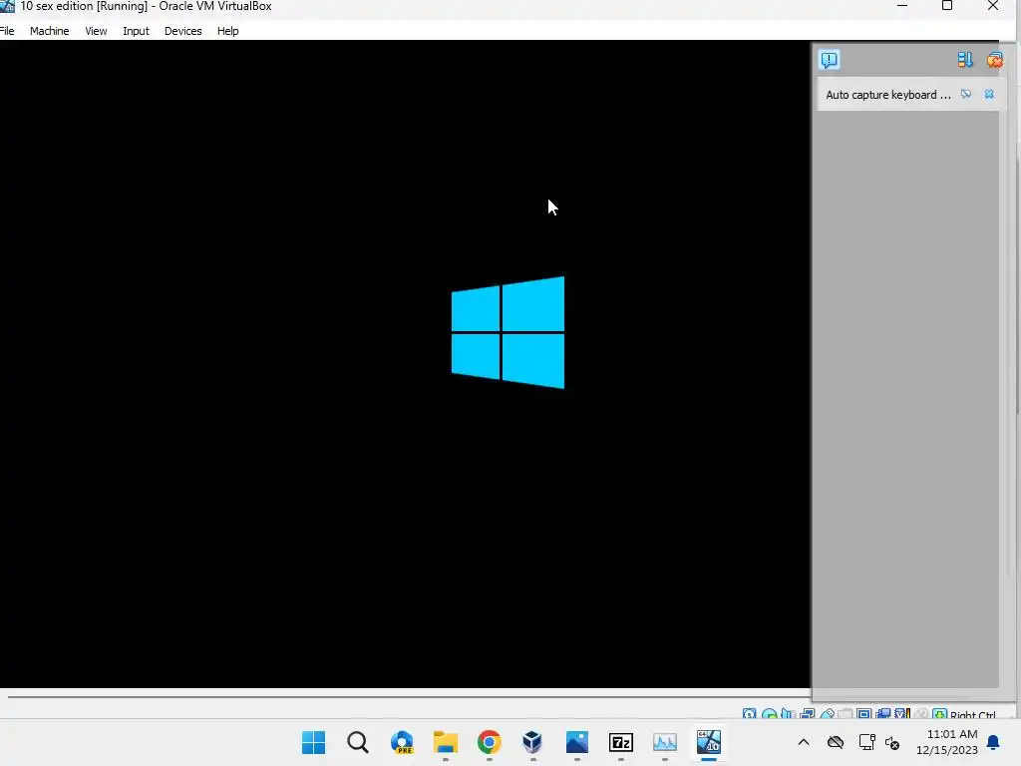This screenshot has height=766, width=1021.
Task: Open VirtualBox Manager cube icon on taskbar
Action: pos(532,742)
